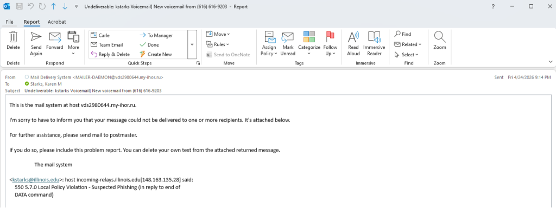Collapse the ribbon with the chevron
The height and width of the screenshot is (208, 556).
pos(551,62)
